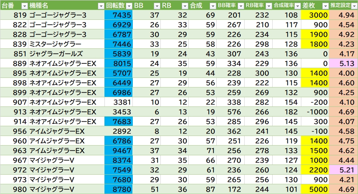This screenshot has height=194, width=358.
Task: Open the BB確率 filter dropdown
Action: [241, 6]
